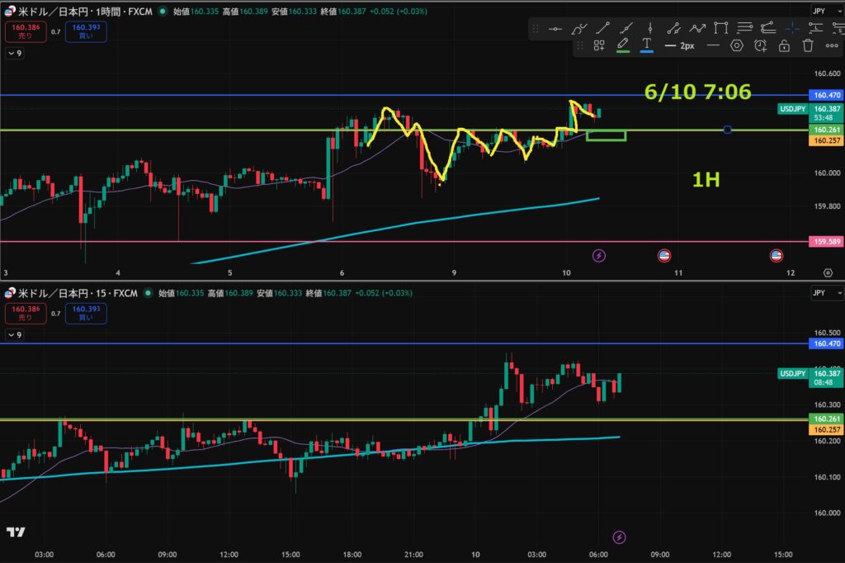Open more options three-dots menu
Screen dimensions: 845x563
[832, 46]
